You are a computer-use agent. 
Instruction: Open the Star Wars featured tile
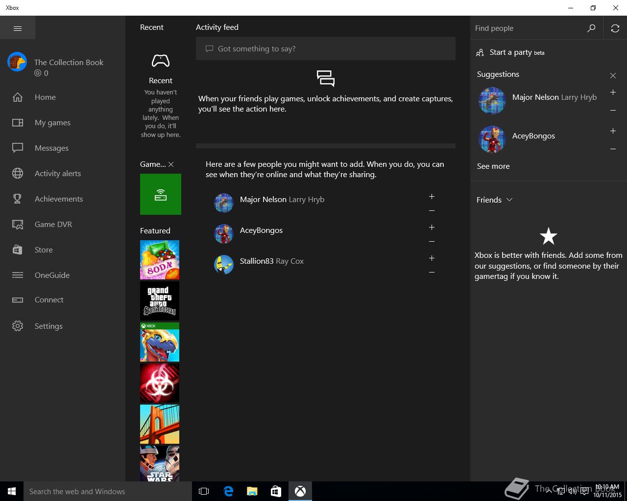coord(160,463)
